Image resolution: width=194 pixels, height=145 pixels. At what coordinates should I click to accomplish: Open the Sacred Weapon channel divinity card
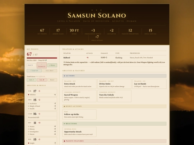79,96
